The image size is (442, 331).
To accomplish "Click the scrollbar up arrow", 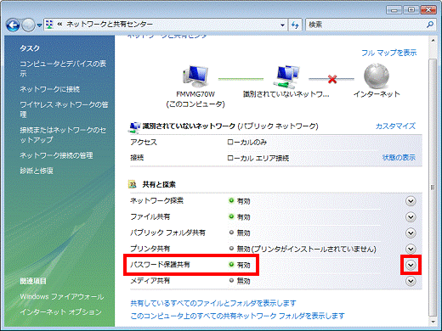I will tap(433, 41).
